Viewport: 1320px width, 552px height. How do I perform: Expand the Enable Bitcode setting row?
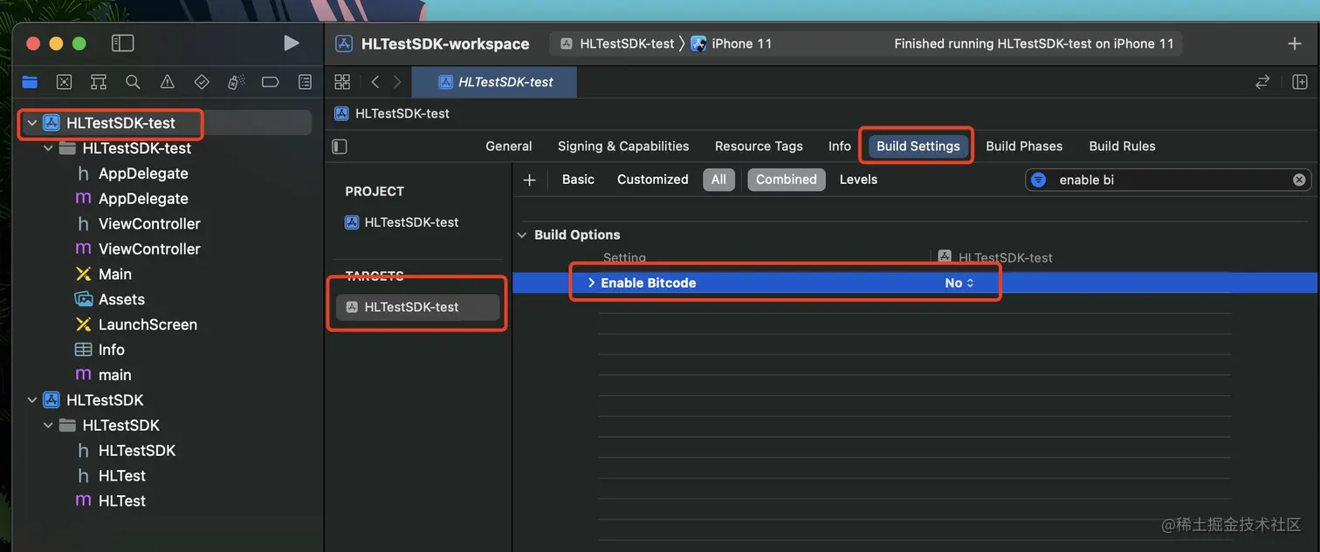(591, 283)
